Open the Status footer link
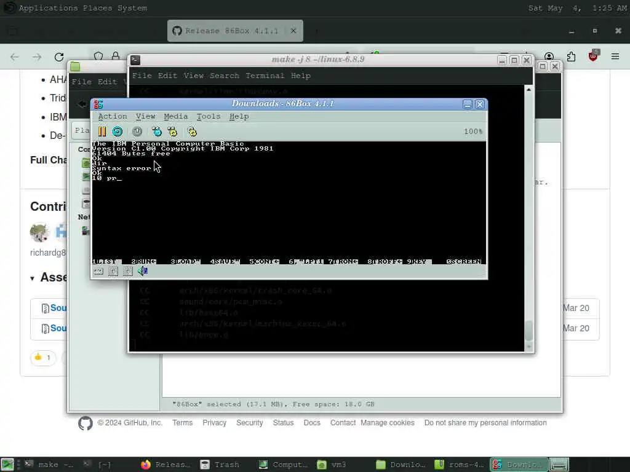630x472 pixels. (x=283, y=423)
